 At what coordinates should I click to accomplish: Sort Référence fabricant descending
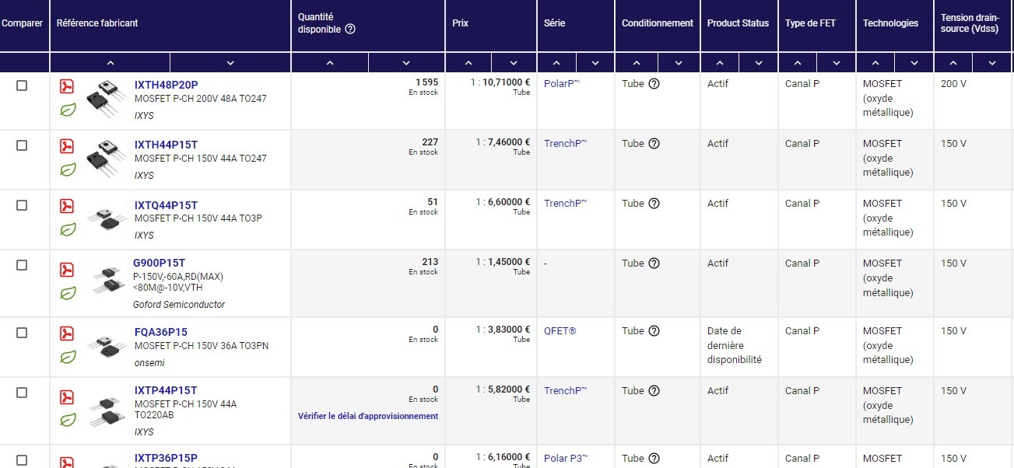coord(230,63)
